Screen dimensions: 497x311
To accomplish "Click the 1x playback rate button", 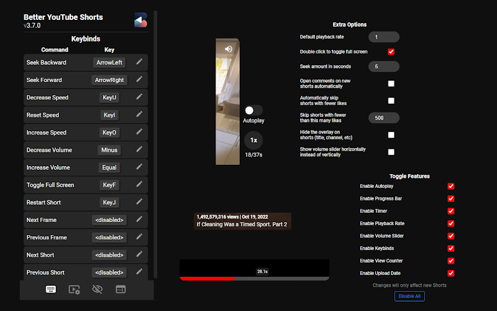I will [253, 140].
